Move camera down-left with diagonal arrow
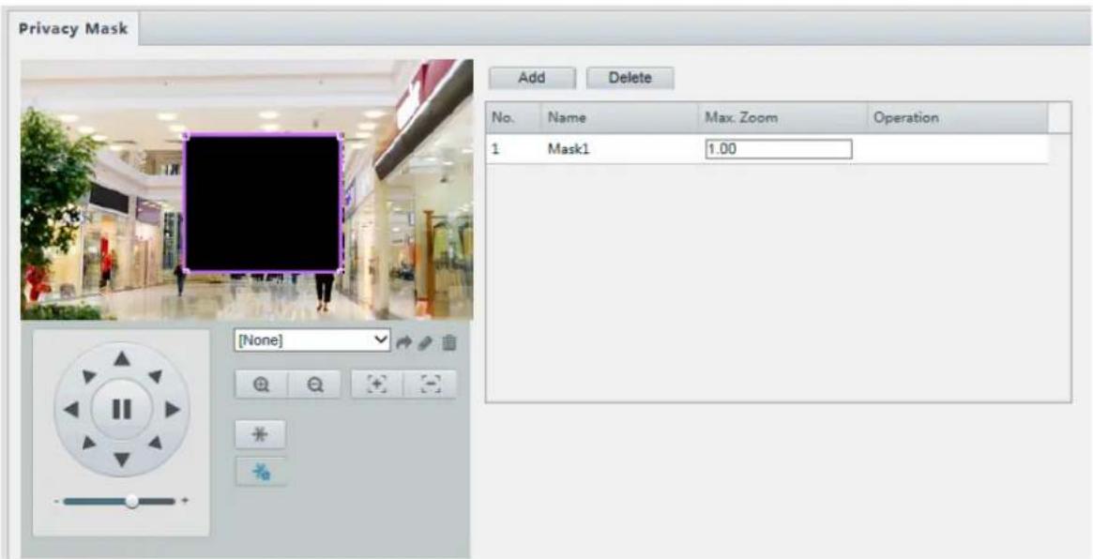This screenshot has height=559, width=1093. coord(88,442)
